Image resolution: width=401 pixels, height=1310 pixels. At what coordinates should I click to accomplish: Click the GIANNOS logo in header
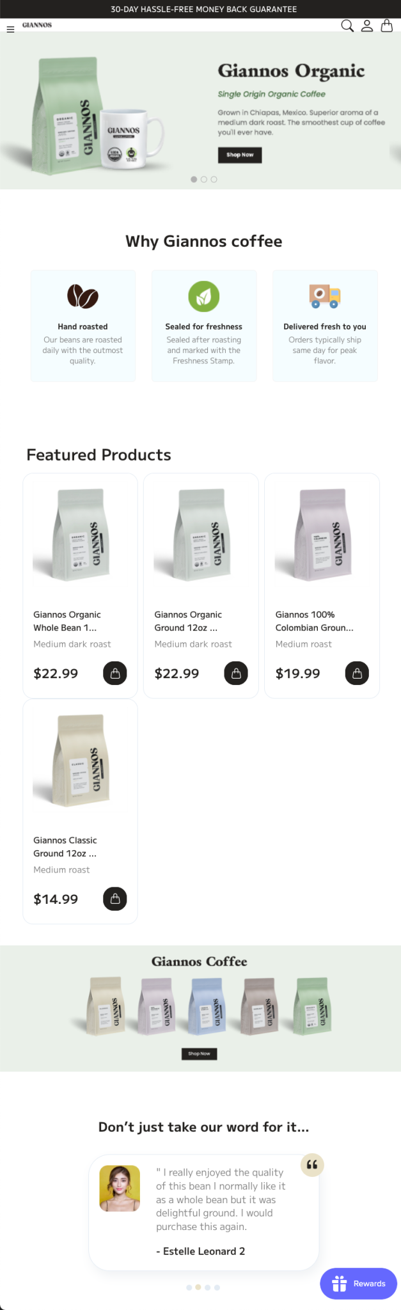pyautogui.click(x=37, y=25)
